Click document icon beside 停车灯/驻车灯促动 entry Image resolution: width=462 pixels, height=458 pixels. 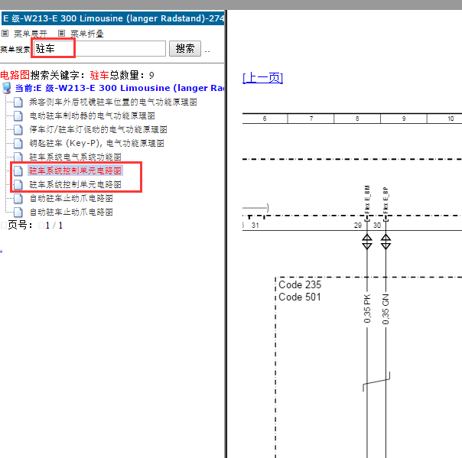pyautogui.click(x=18, y=129)
